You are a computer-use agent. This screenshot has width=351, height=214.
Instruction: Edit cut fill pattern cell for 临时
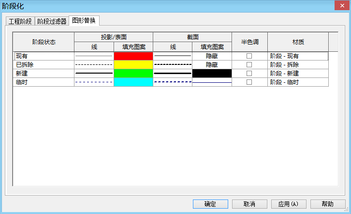(212, 82)
